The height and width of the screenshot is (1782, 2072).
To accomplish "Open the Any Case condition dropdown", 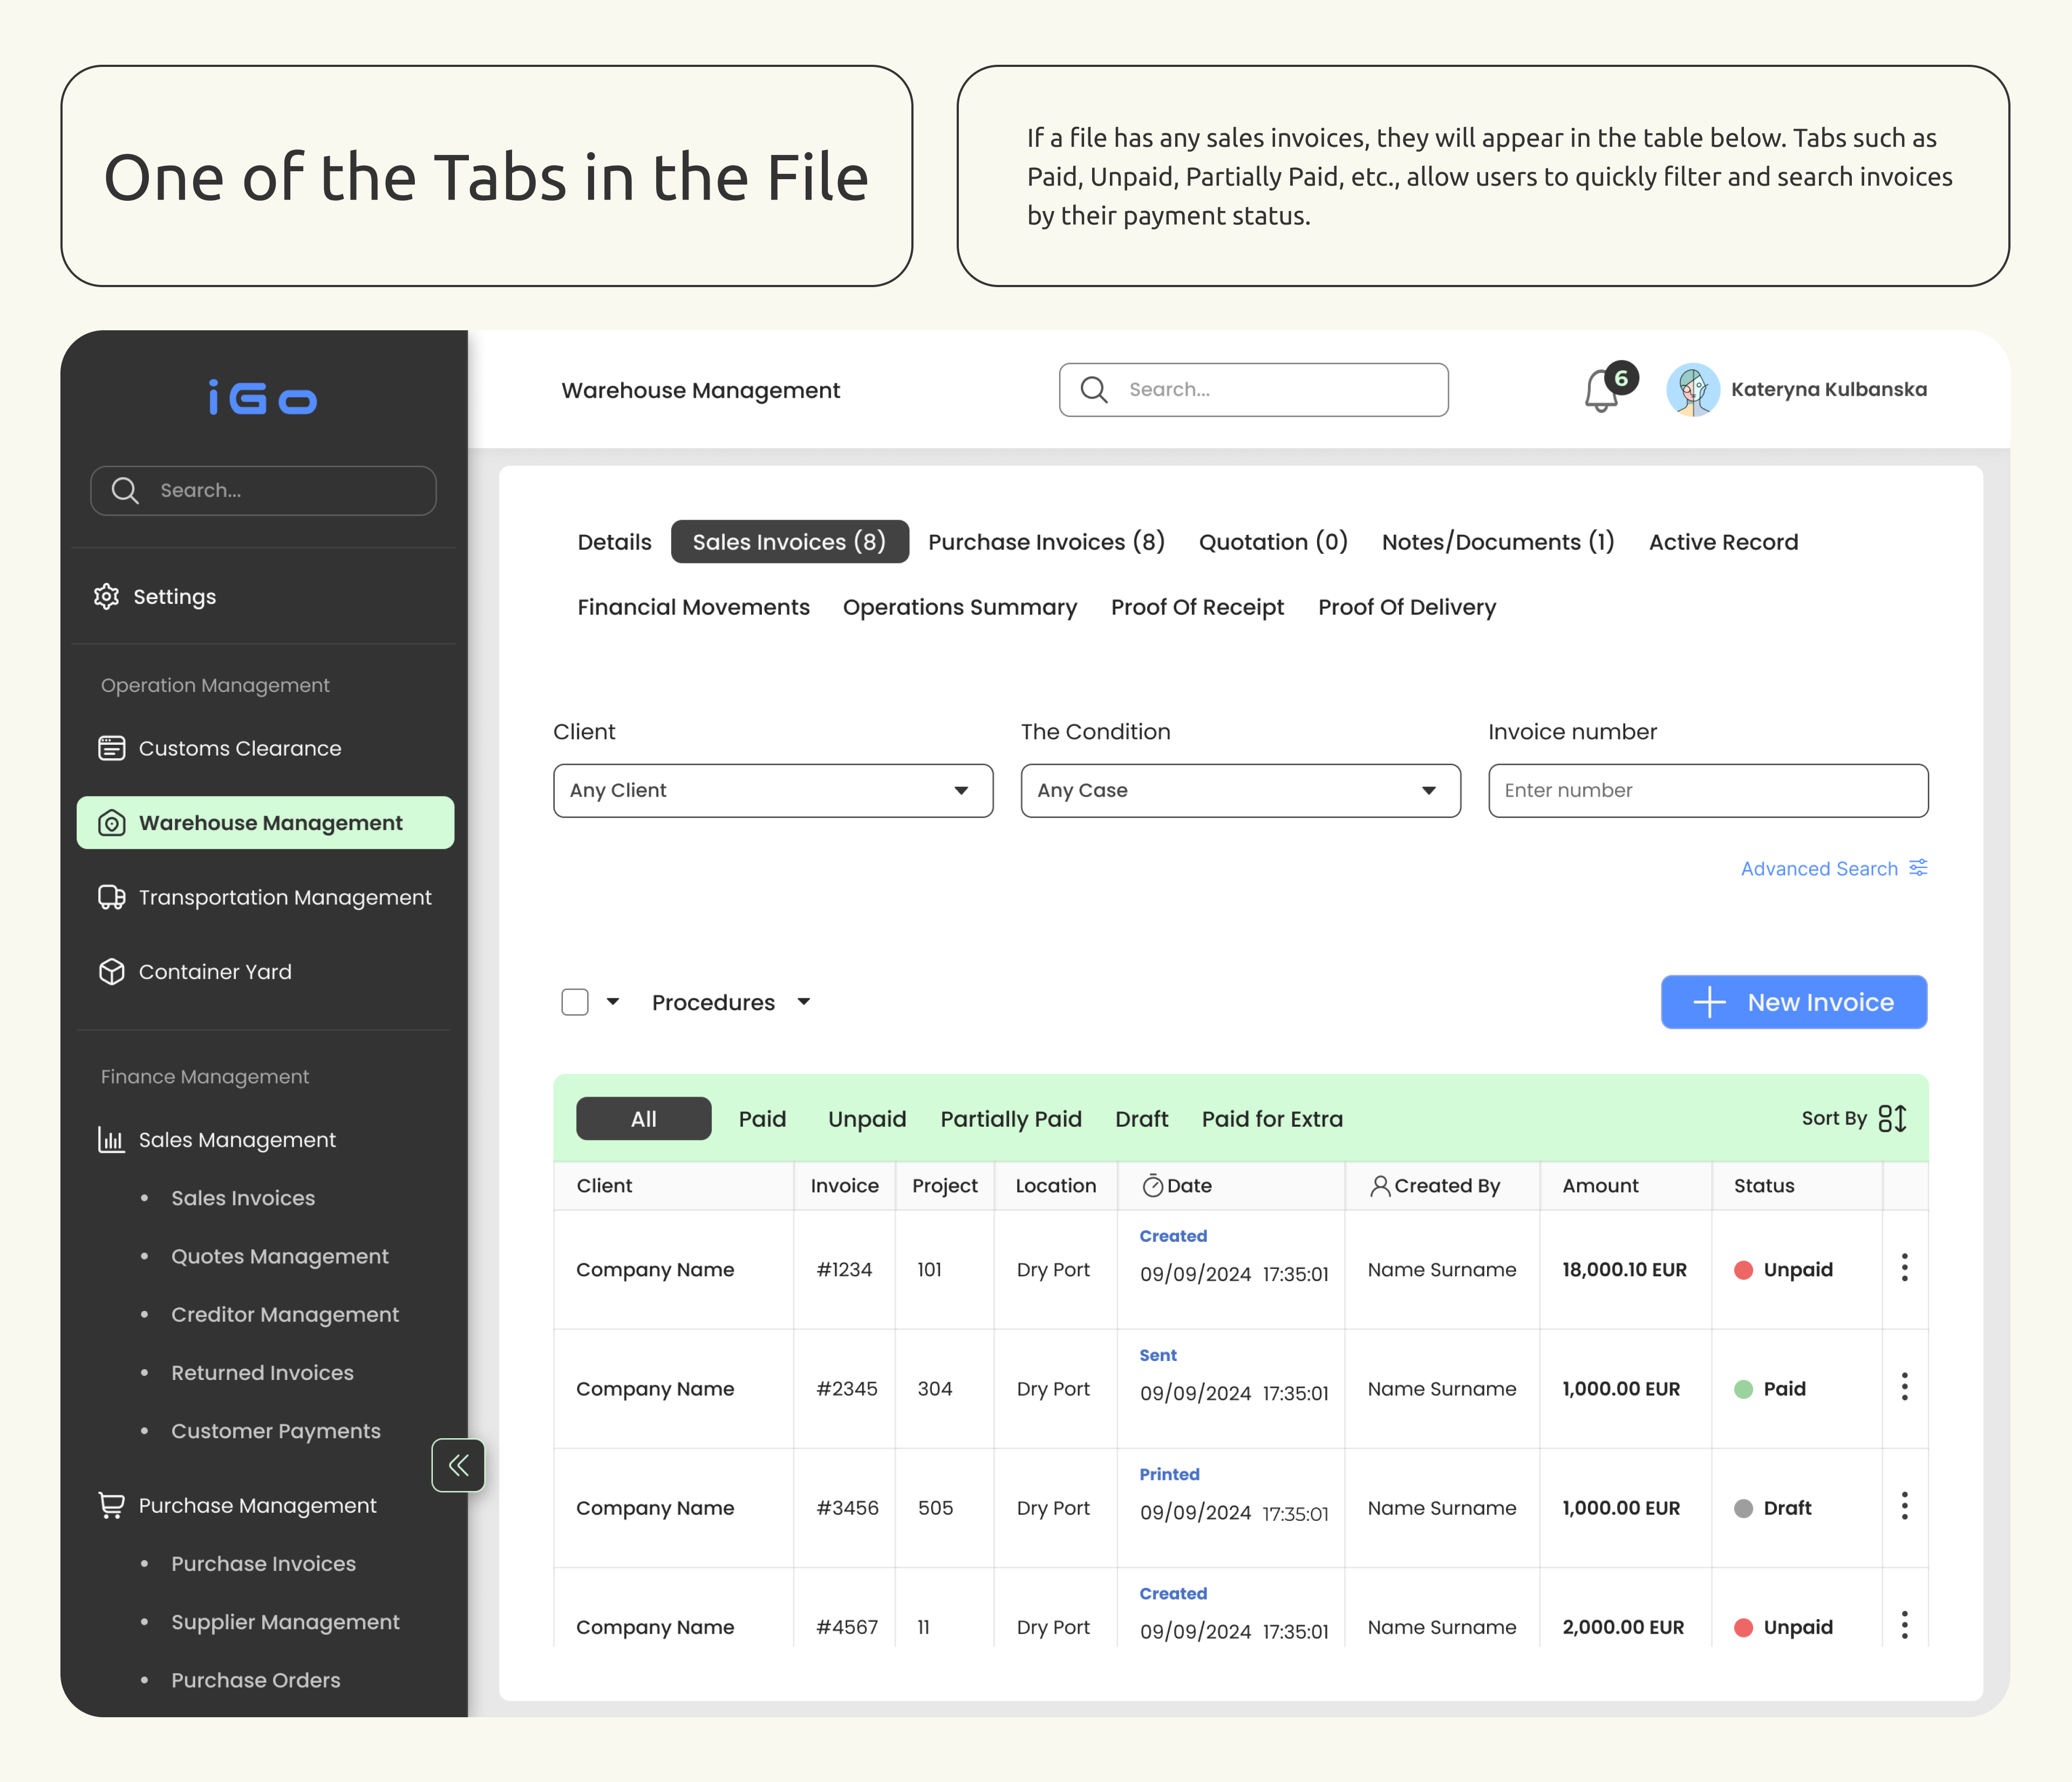I will pyautogui.click(x=1240, y=790).
